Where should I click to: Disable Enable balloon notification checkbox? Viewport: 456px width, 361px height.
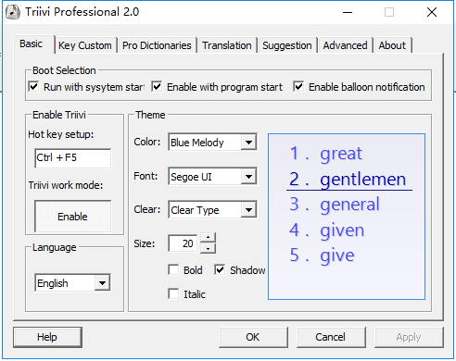pos(298,87)
